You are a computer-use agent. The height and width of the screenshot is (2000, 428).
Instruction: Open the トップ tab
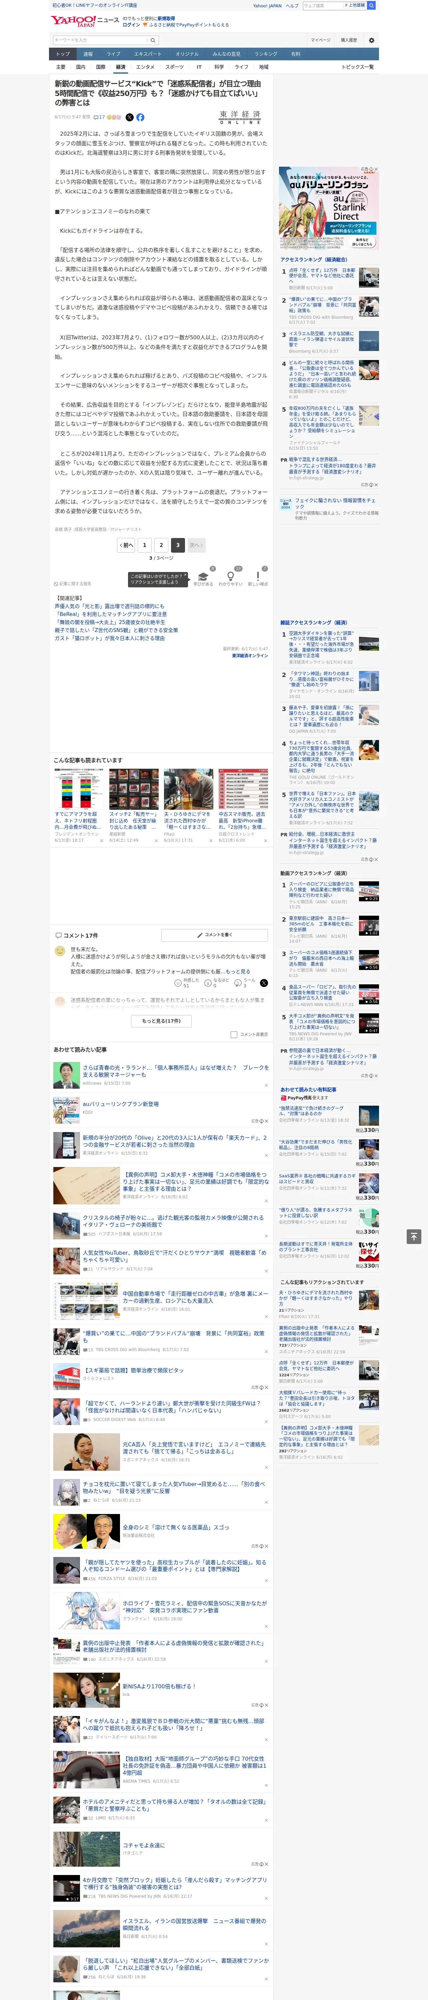[62, 54]
